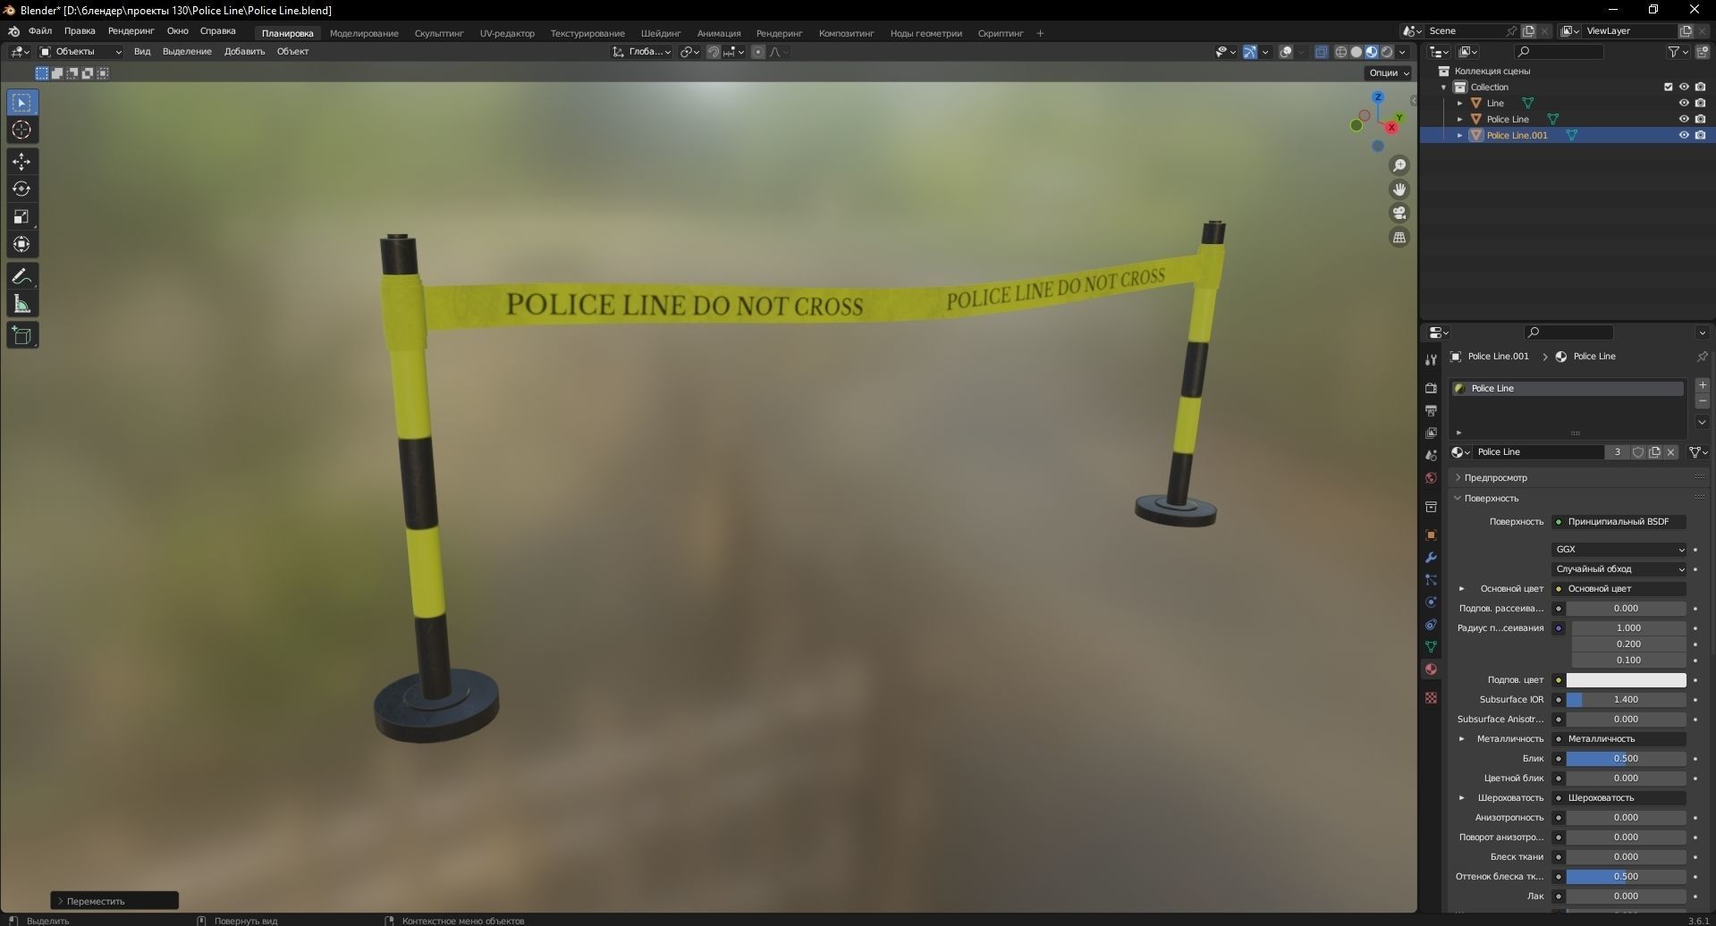Switch perspective/orthographic with grid icon

pos(1399,237)
